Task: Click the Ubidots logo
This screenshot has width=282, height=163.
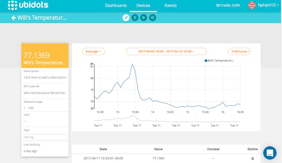Action: click(x=28, y=5)
